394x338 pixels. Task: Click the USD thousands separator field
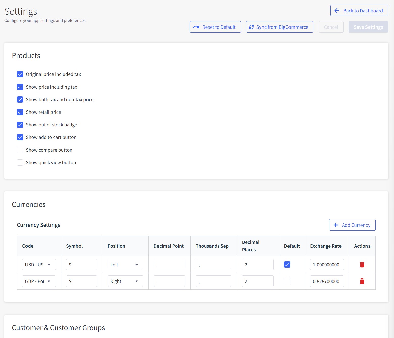[x=214, y=265]
